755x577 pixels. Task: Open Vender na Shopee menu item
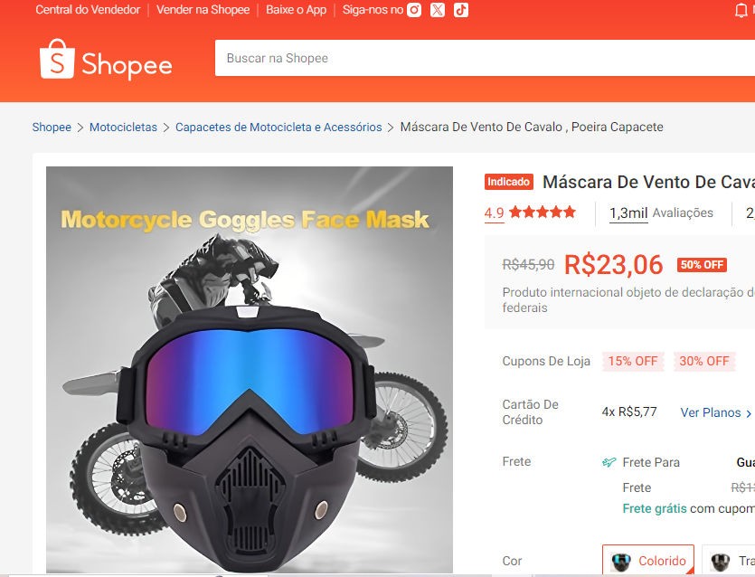[203, 10]
